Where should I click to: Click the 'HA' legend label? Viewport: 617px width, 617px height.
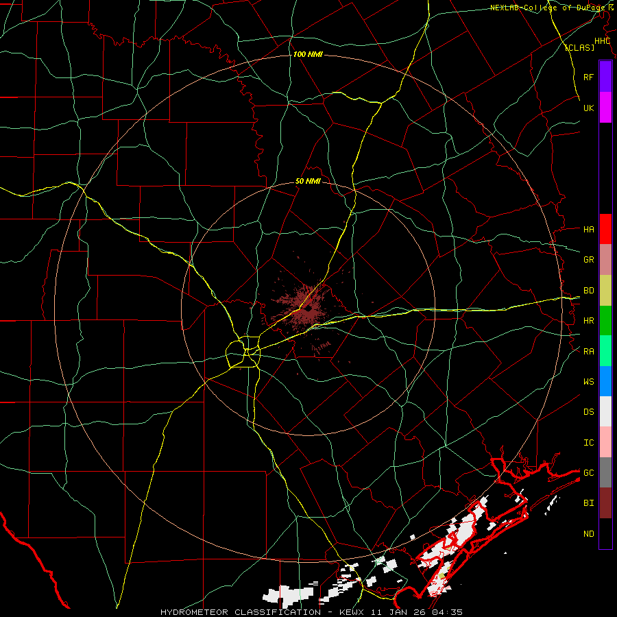[588, 229]
